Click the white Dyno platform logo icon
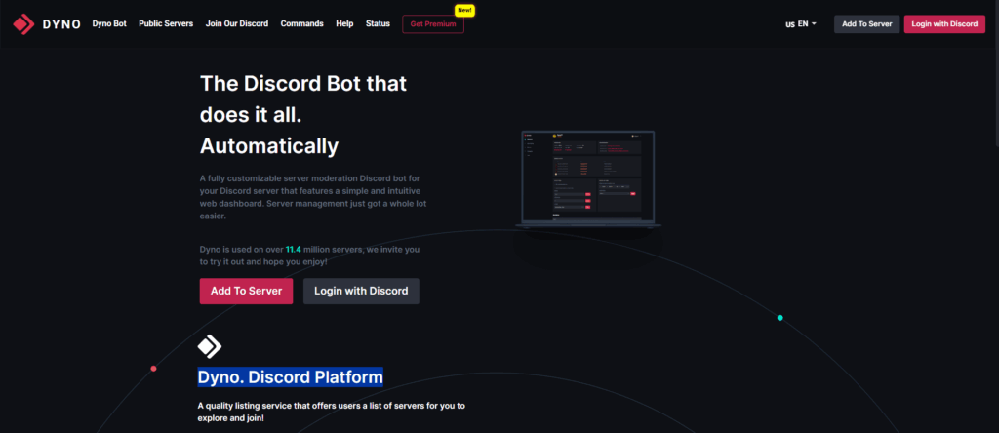 point(210,346)
